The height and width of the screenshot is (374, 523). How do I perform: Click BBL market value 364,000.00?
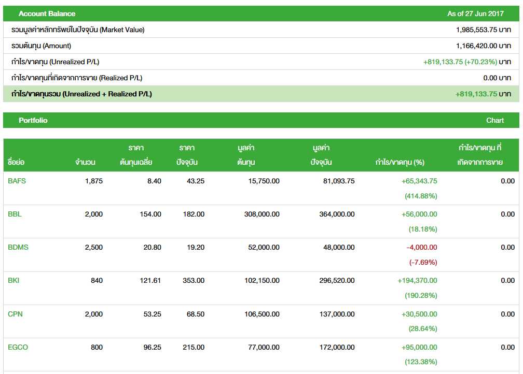tap(337, 214)
